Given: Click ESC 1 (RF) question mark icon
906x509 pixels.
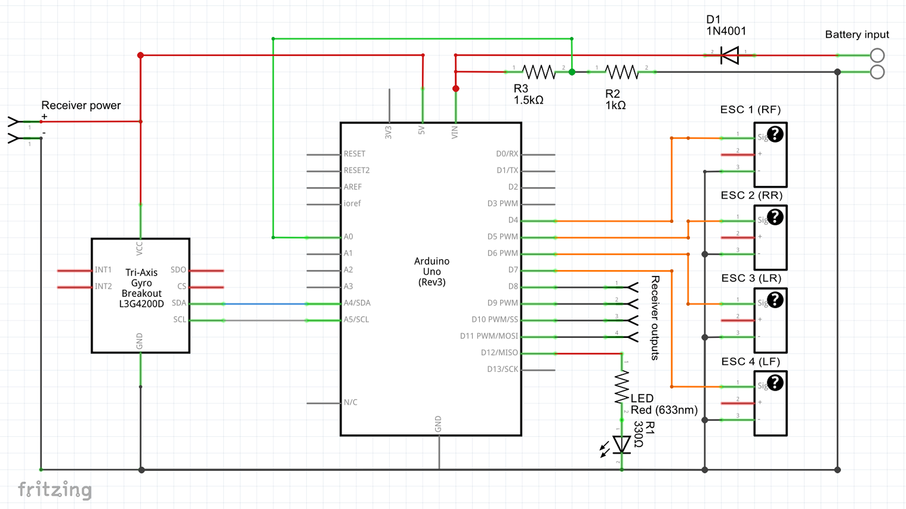Looking at the screenshot, I should click(775, 134).
